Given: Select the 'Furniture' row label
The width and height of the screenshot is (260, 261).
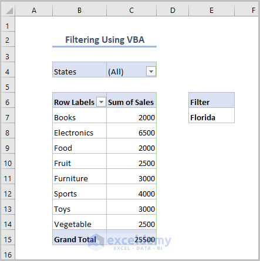Looking at the screenshot, I should (x=79, y=177).
